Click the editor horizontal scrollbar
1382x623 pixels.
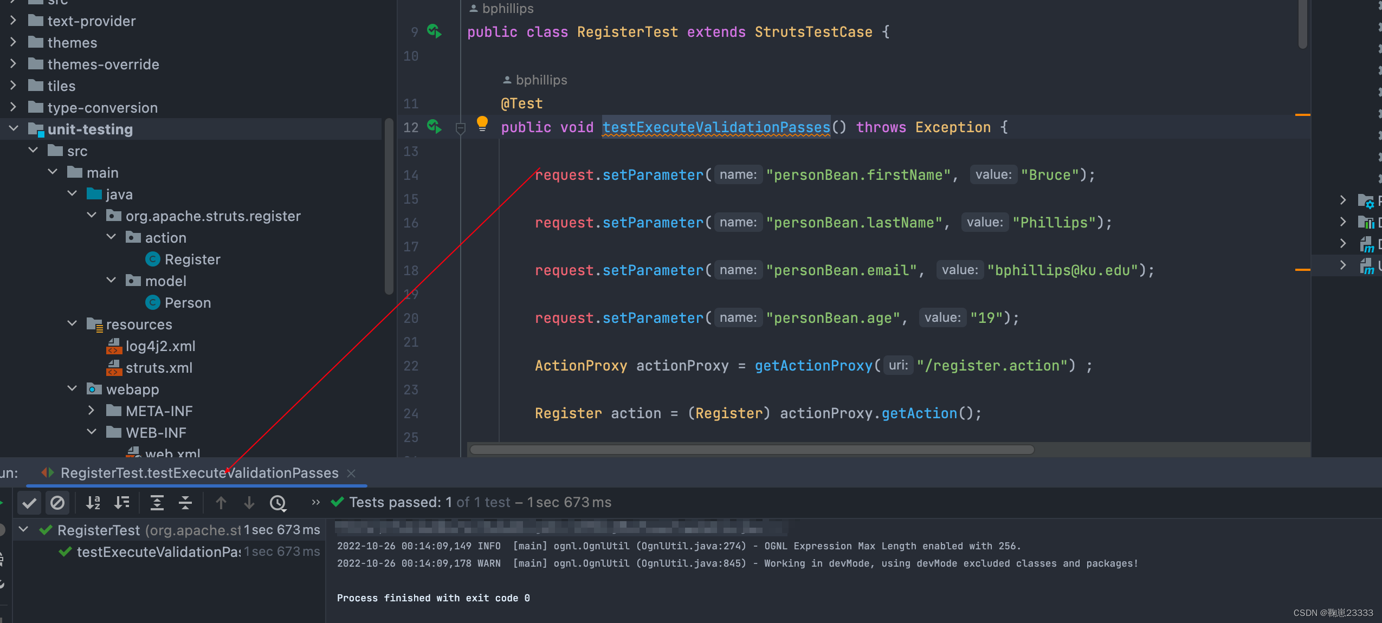pos(752,450)
